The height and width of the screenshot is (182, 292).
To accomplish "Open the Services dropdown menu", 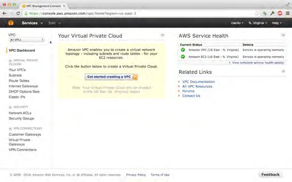I will coord(32,23).
